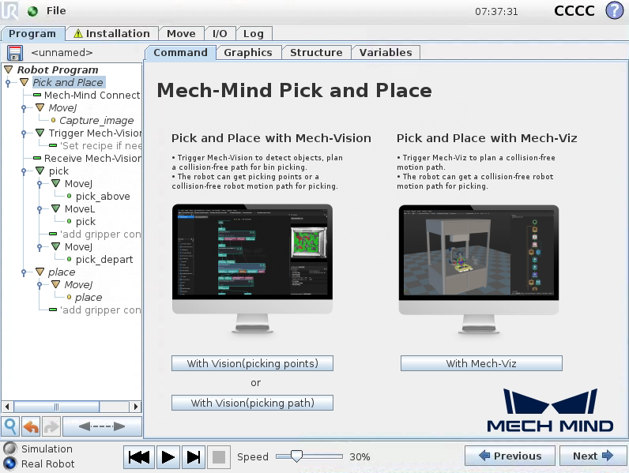Click With Vision(picking points) button

click(252, 363)
